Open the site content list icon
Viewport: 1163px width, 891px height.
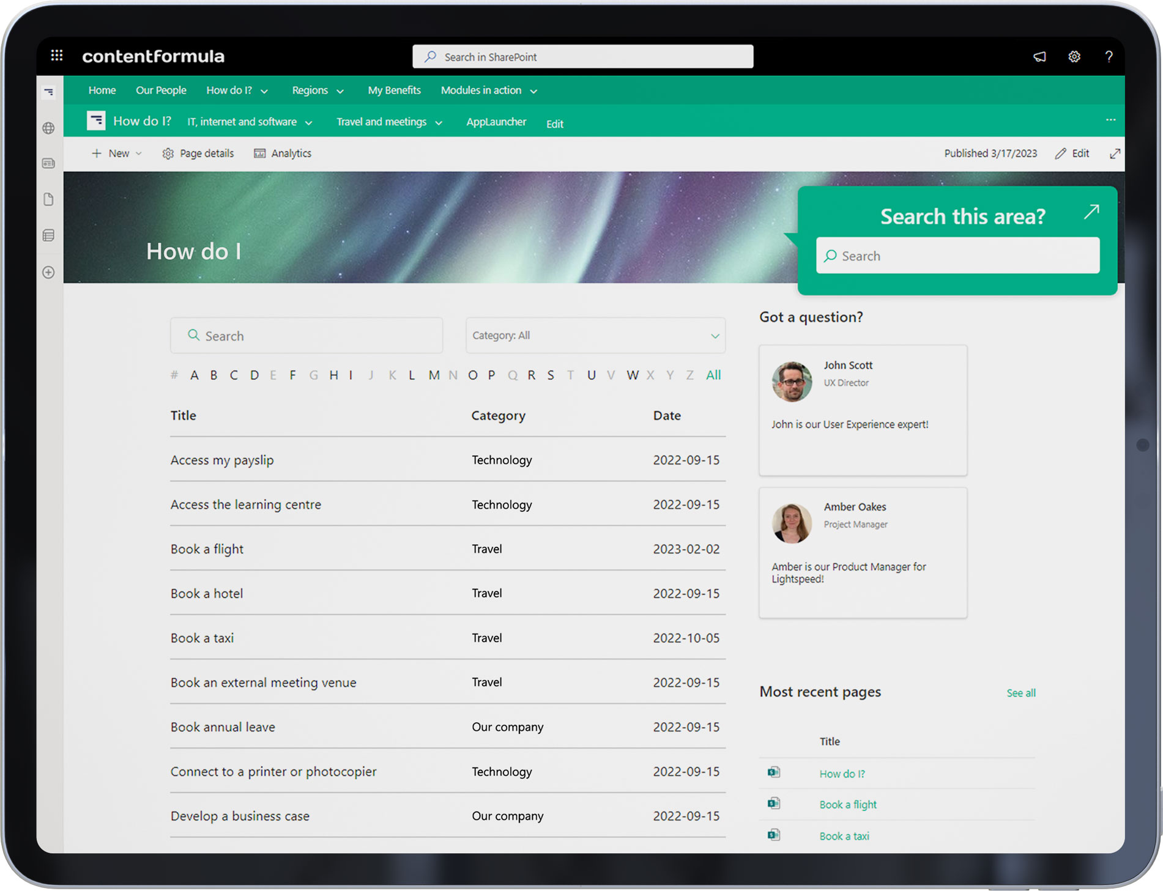coord(49,235)
